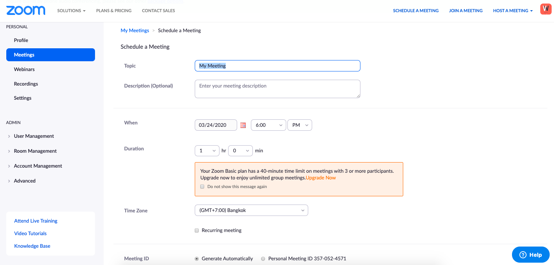Open Attend Live Training link

[x=36, y=221]
